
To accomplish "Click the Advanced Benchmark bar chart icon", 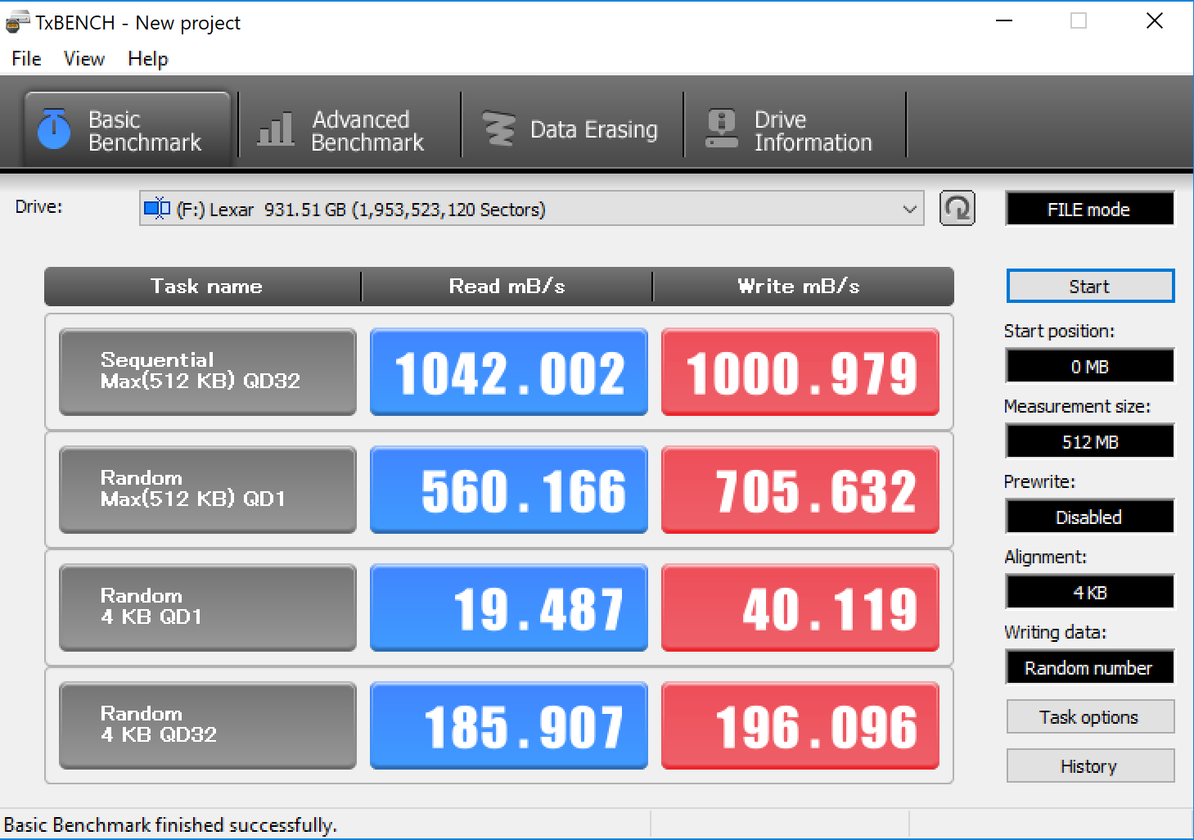I will click(275, 129).
